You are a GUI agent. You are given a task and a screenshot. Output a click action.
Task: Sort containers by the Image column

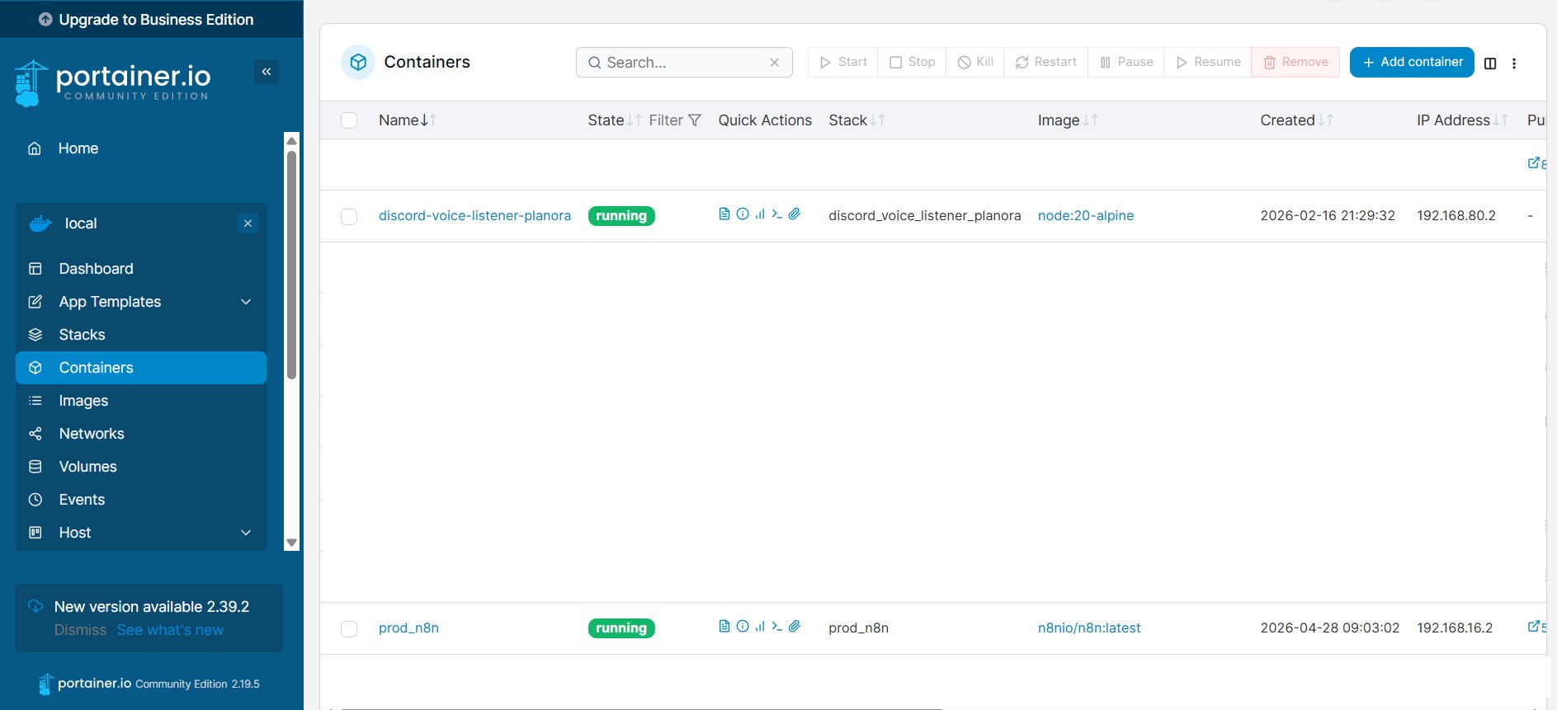1068,120
